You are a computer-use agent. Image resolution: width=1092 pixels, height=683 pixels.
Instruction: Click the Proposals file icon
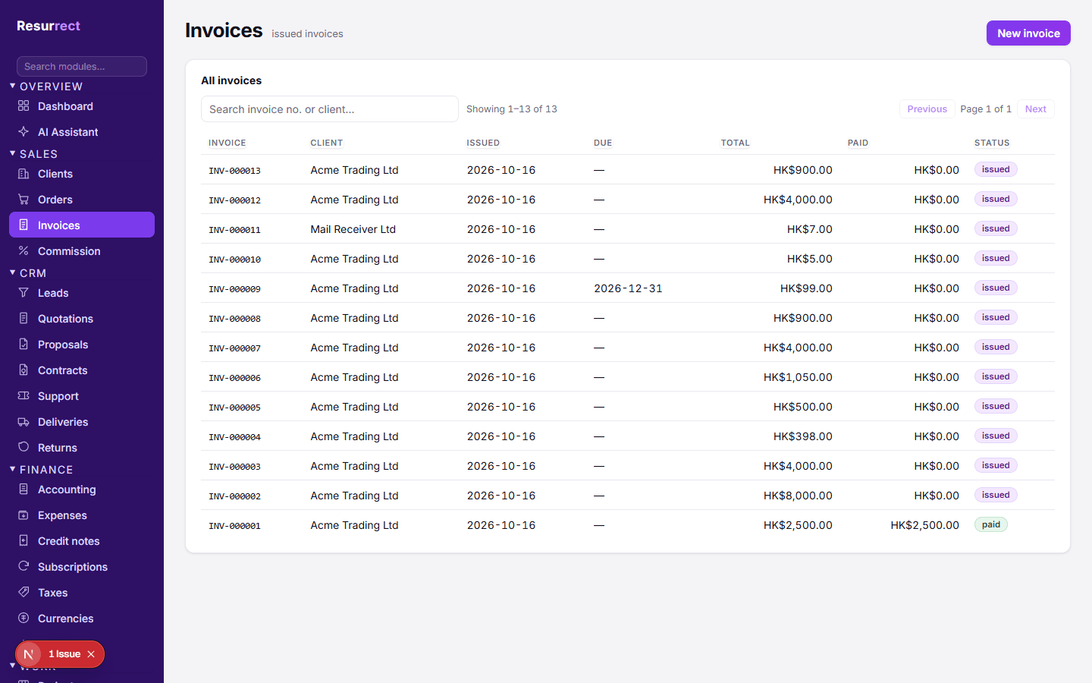(x=24, y=345)
